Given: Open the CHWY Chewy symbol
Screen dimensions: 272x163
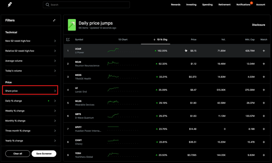Looking at the screenshot, I should click(x=79, y=142).
